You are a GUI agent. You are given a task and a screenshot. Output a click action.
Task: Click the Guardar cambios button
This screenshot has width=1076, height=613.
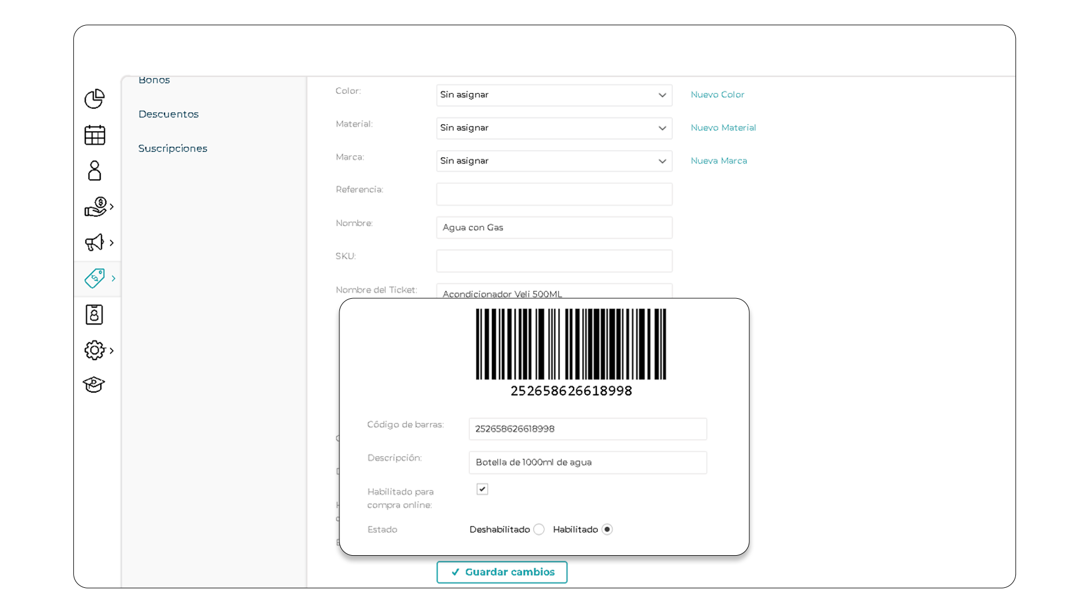[x=502, y=572]
